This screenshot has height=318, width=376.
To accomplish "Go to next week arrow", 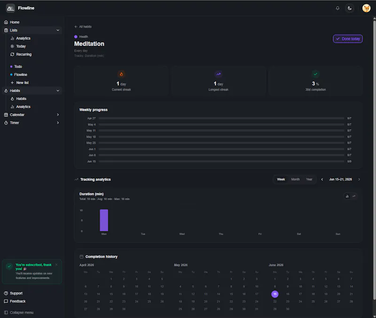I will pos(359,179).
